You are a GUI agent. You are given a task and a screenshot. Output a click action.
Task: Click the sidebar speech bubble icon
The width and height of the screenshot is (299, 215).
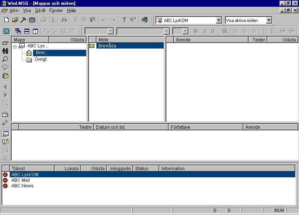pyautogui.click(x=5, y=67)
